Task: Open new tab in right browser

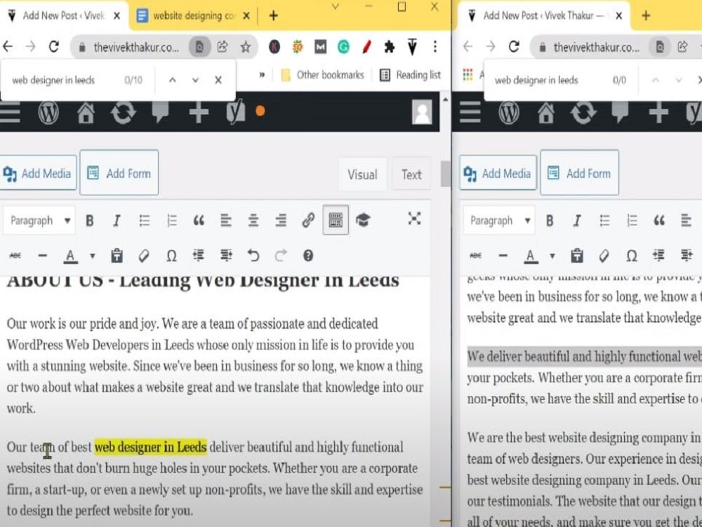Action: 646,15
